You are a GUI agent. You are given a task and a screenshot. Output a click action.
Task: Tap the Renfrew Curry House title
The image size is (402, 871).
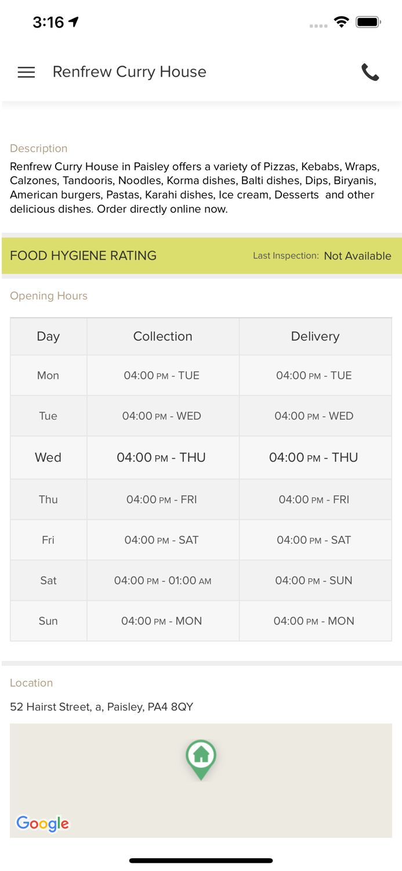coord(129,72)
